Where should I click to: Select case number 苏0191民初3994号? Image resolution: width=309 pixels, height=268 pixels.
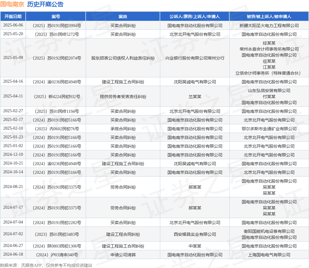[x=57, y=26]
